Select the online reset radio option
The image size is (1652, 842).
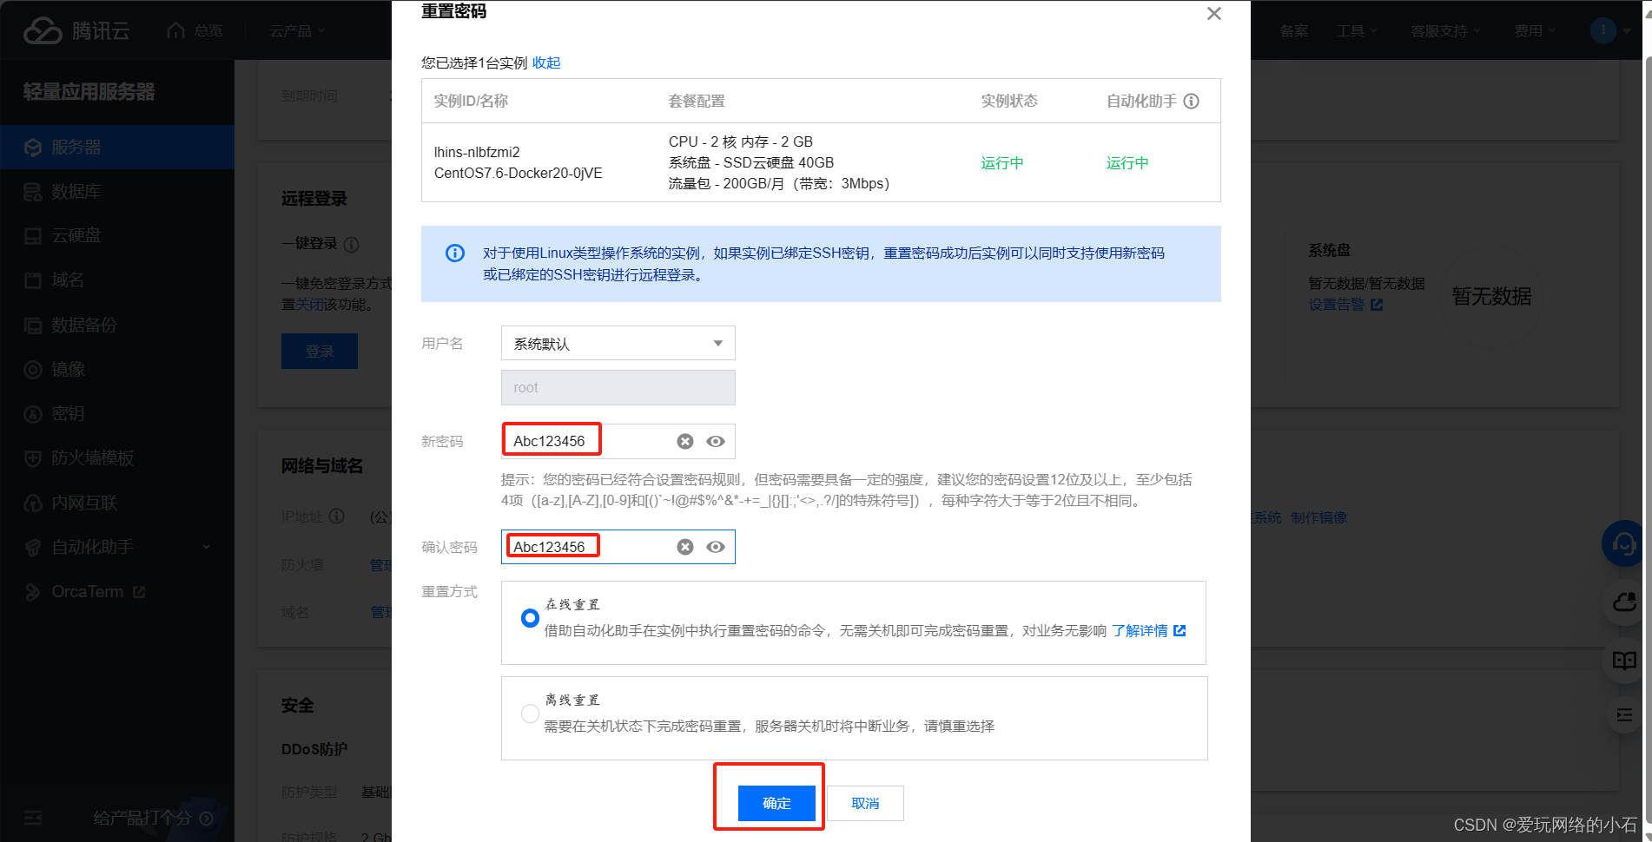click(x=530, y=618)
